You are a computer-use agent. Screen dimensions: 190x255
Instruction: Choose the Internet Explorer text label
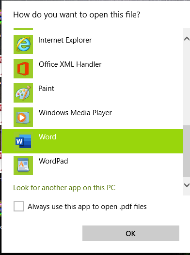(65, 40)
